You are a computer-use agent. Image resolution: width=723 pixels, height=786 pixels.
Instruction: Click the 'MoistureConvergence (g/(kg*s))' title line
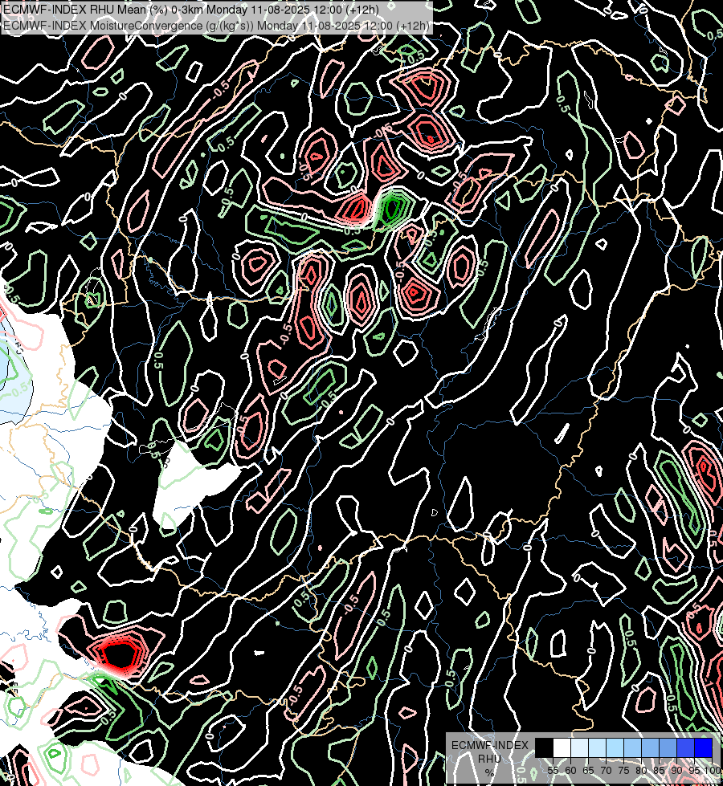click(x=216, y=25)
